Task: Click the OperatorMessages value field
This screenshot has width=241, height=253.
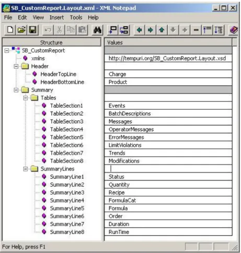Action: tap(168, 129)
